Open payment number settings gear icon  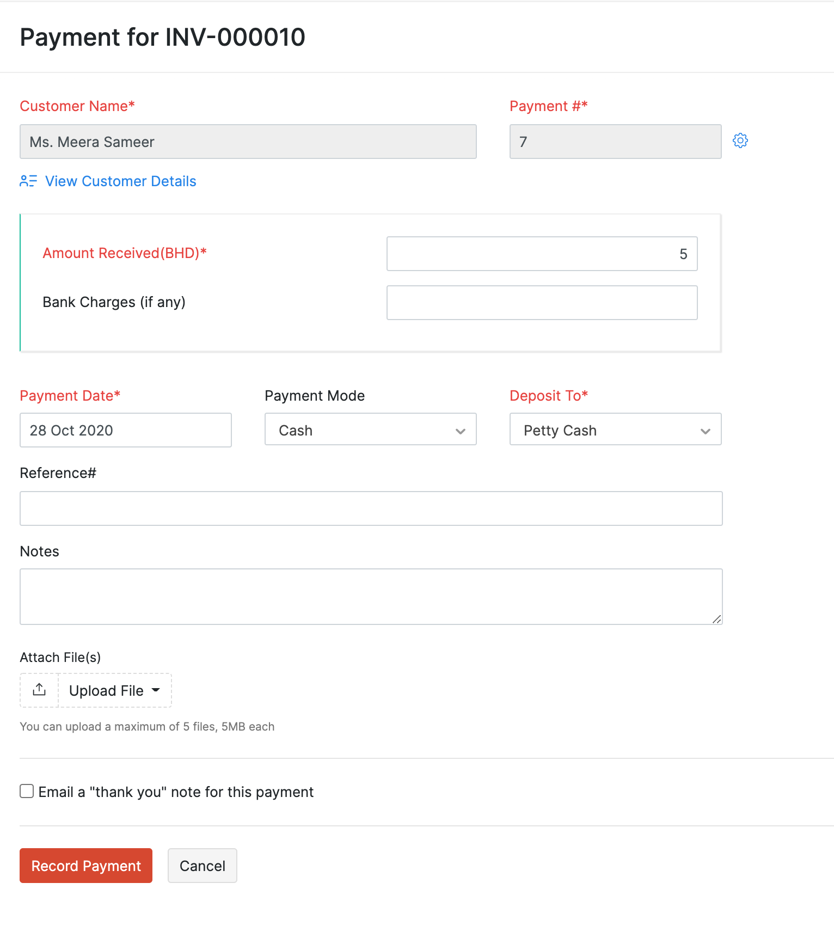[740, 140]
